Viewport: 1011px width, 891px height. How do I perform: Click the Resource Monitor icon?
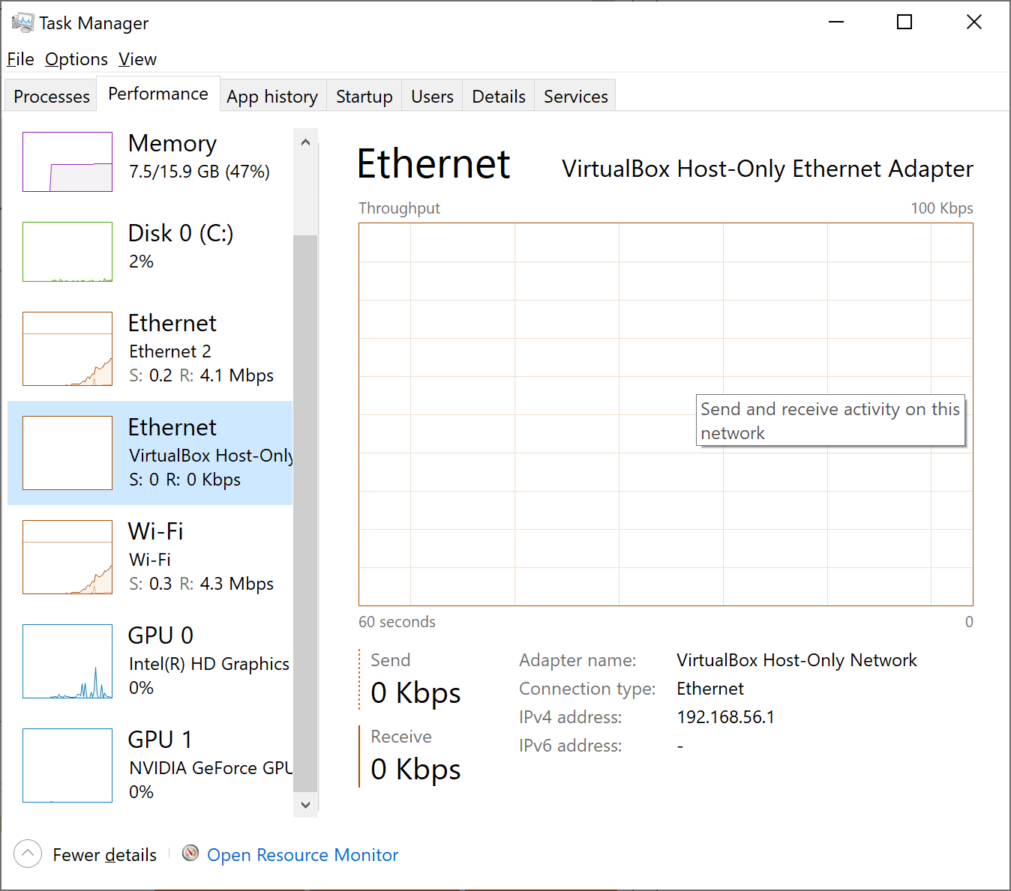pos(190,853)
